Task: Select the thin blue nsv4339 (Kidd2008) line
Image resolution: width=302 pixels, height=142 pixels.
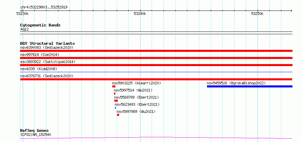Action: 156,72
